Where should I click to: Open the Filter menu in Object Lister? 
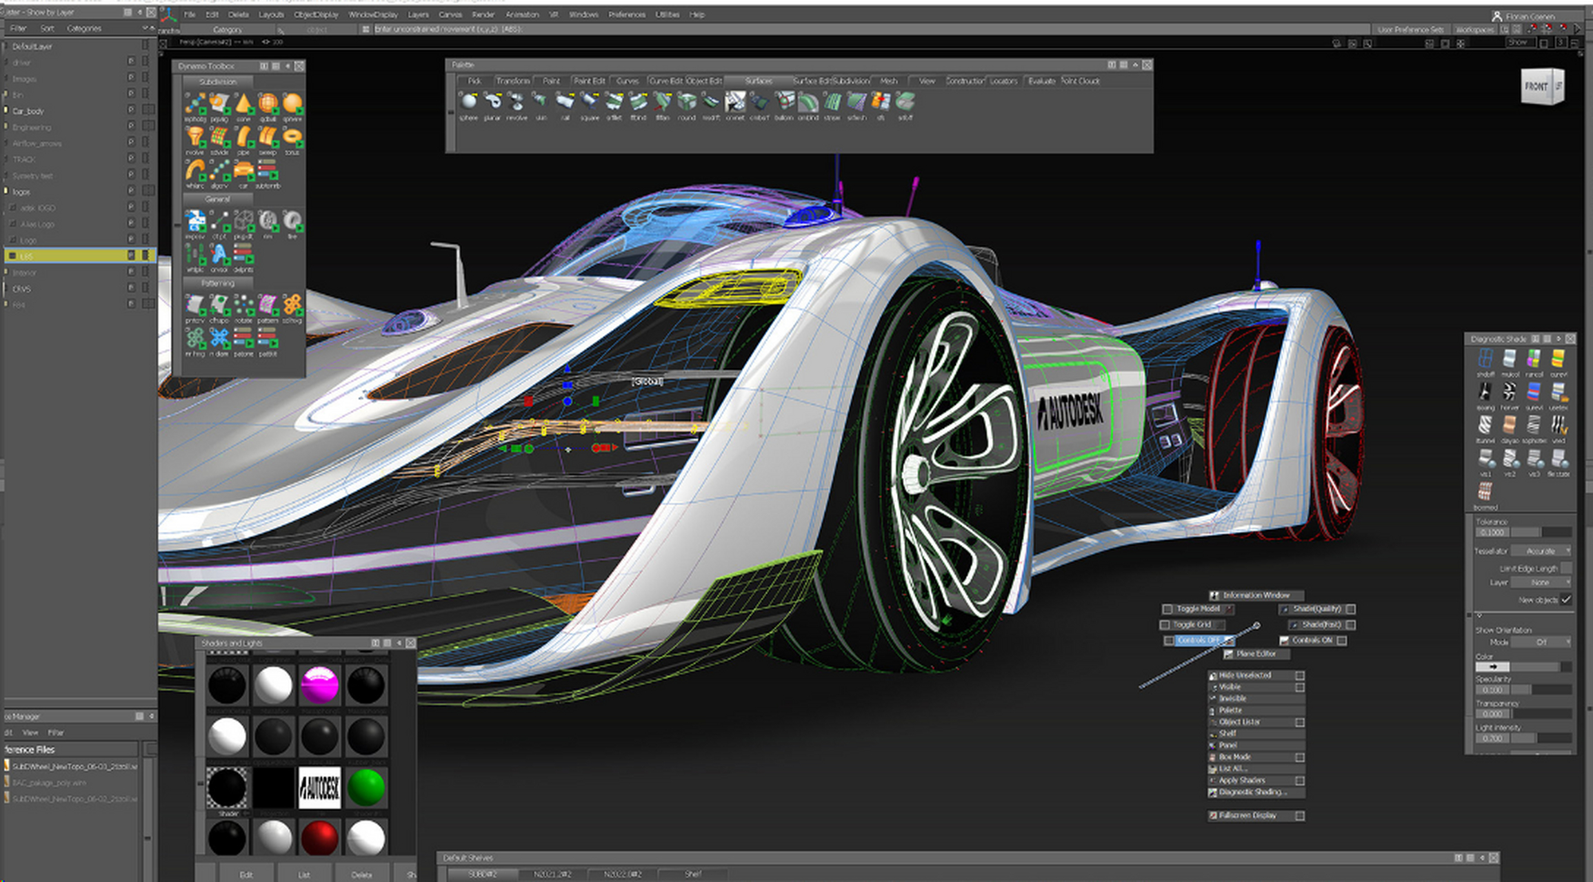pyautogui.click(x=19, y=28)
